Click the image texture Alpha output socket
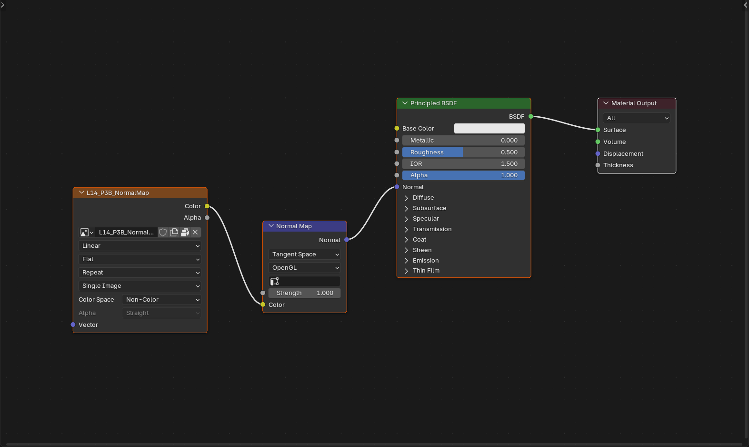This screenshot has height=447, width=749. click(x=207, y=218)
